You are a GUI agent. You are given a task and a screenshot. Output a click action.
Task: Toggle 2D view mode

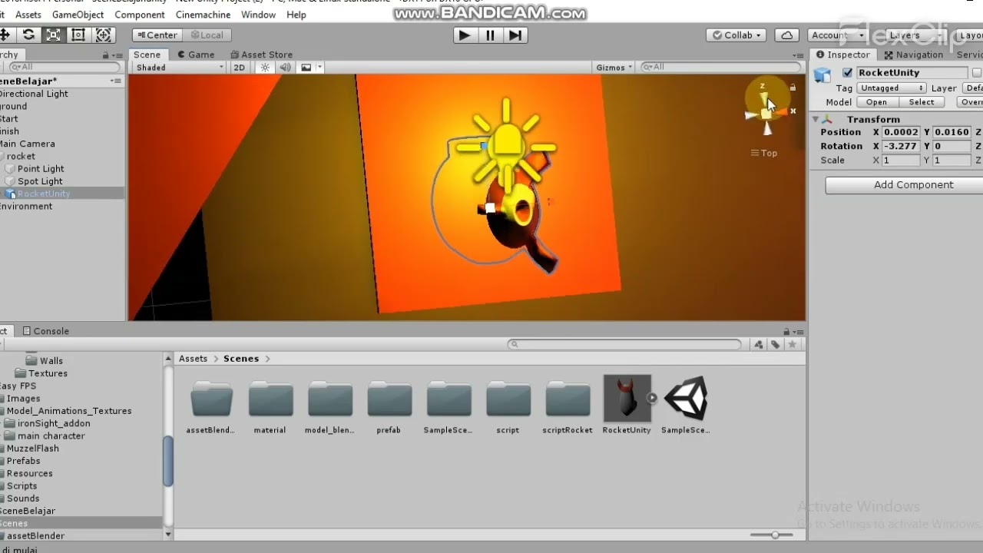coord(239,68)
